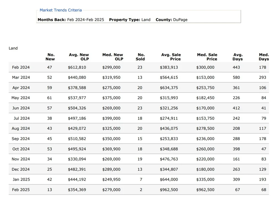
Task: Select the Avg. Sale Price column header
Action: click(x=171, y=57)
